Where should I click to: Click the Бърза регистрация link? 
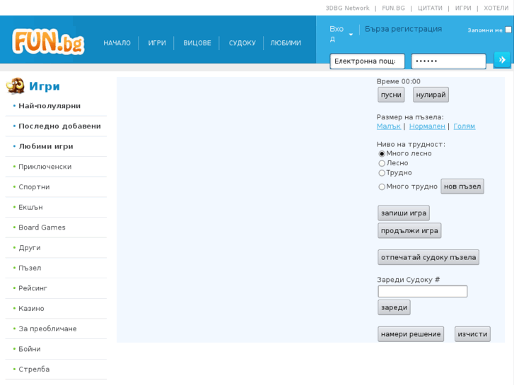pos(403,29)
